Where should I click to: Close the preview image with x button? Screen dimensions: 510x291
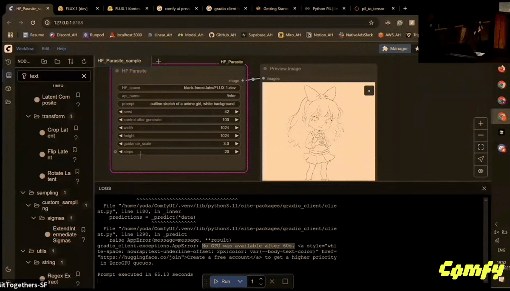point(369,91)
